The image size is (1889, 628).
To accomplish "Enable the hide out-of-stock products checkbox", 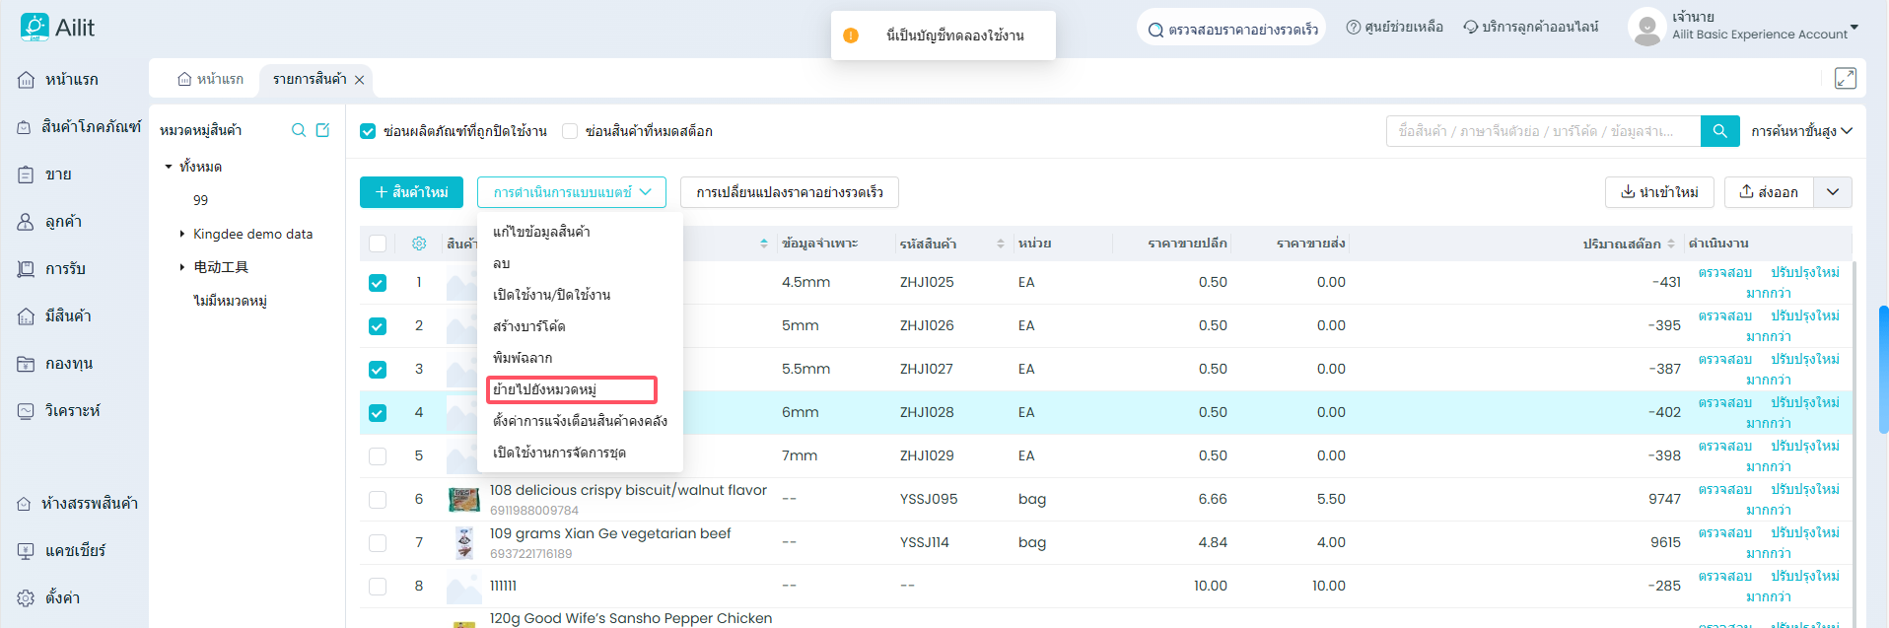I will [570, 131].
